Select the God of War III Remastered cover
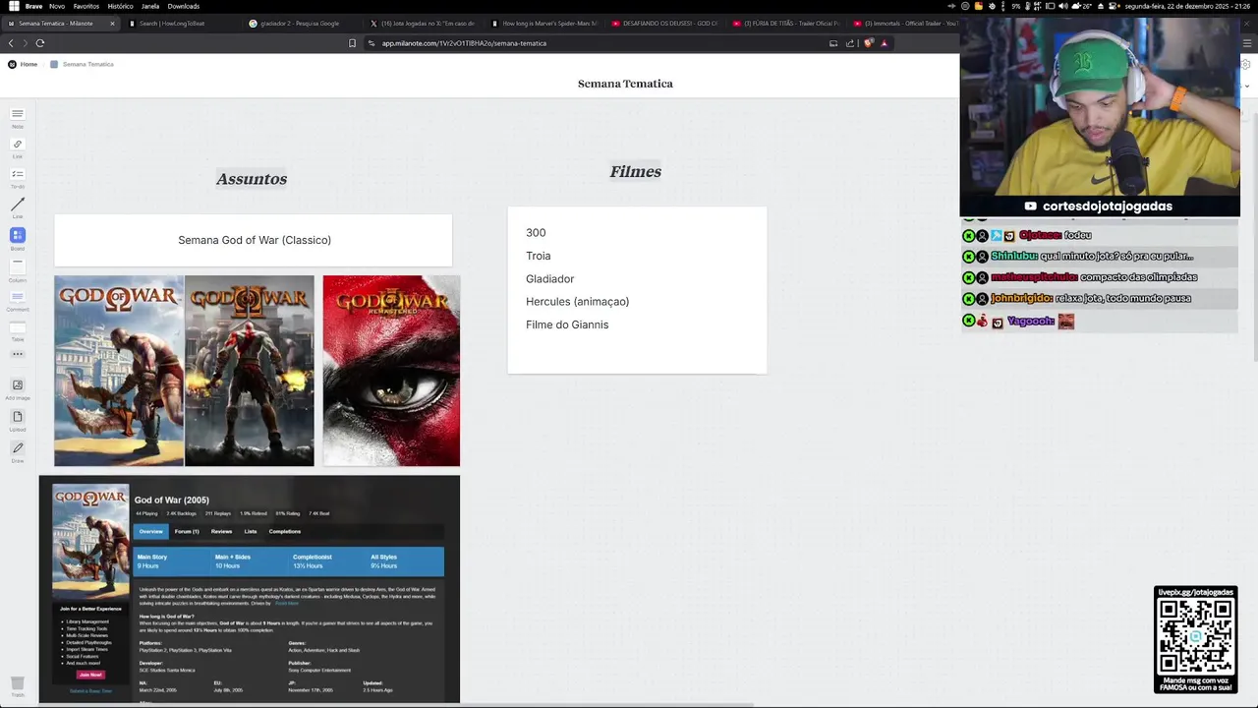Image resolution: width=1258 pixels, height=708 pixels. point(391,371)
